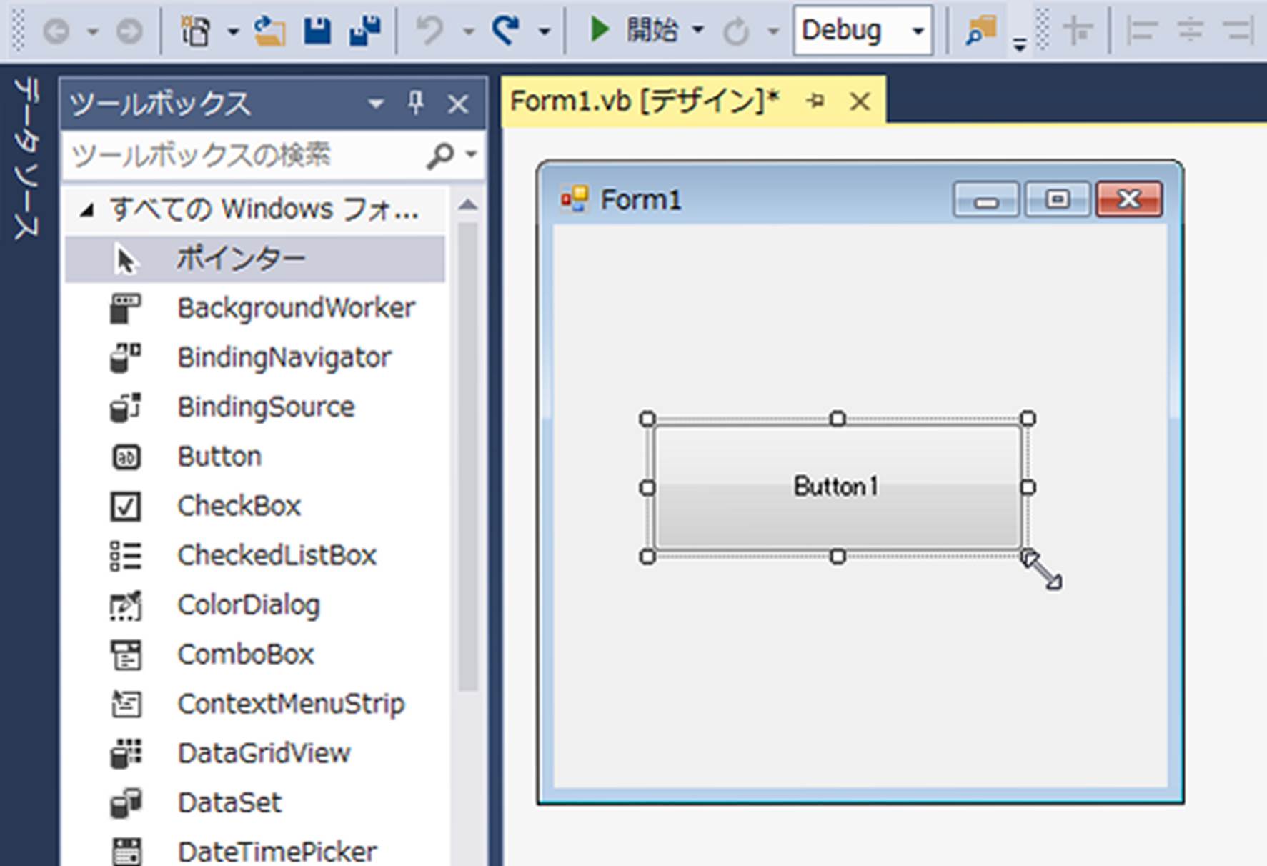Close the toolbox panel

pos(458,104)
